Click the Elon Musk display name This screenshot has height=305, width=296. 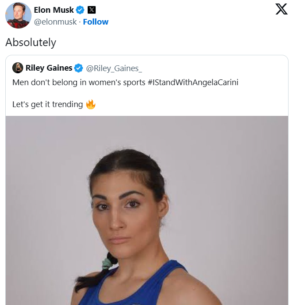pyautogui.click(x=53, y=10)
